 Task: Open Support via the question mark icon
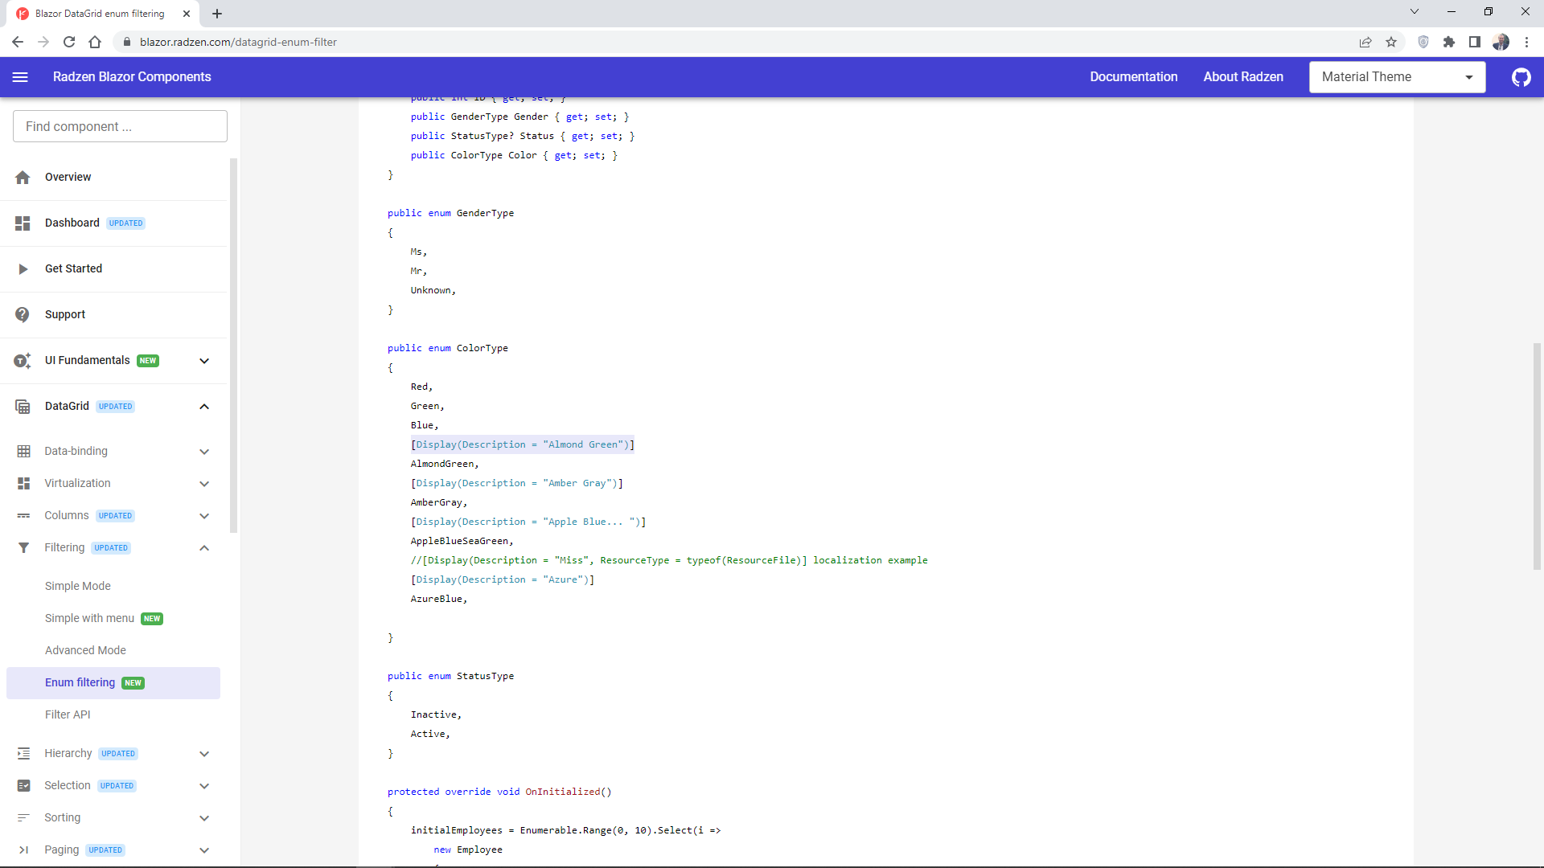point(23,314)
